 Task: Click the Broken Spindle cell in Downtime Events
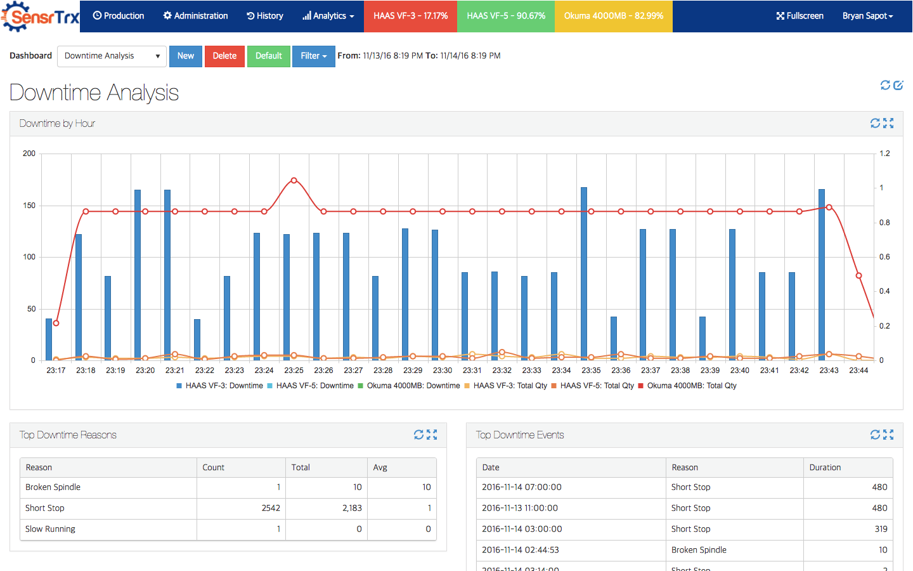click(x=735, y=550)
